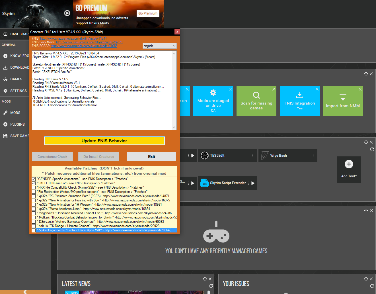Launch Skyrim with the banner play button

[67, 13]
